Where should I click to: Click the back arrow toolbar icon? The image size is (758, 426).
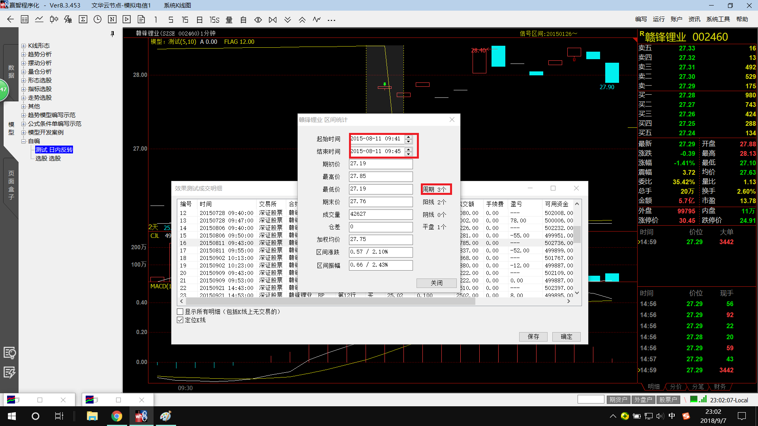coord(11,19)
